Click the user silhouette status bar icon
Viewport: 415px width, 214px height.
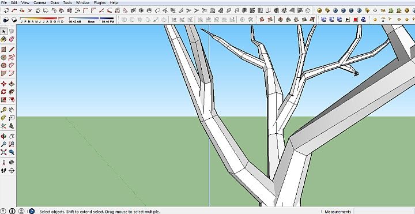(x=21, y=211)
